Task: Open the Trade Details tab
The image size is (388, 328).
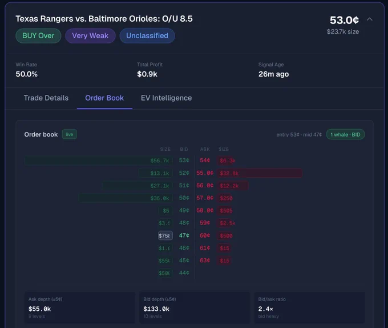Action: (x=46, y=98)
